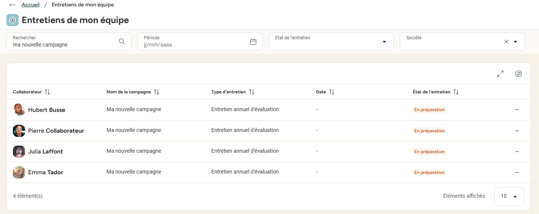The image size is (539, 214).
Task: Open the Période calendar picker icon
Action: tap(253, 42)
